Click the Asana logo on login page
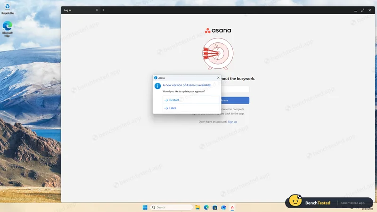 218,30
